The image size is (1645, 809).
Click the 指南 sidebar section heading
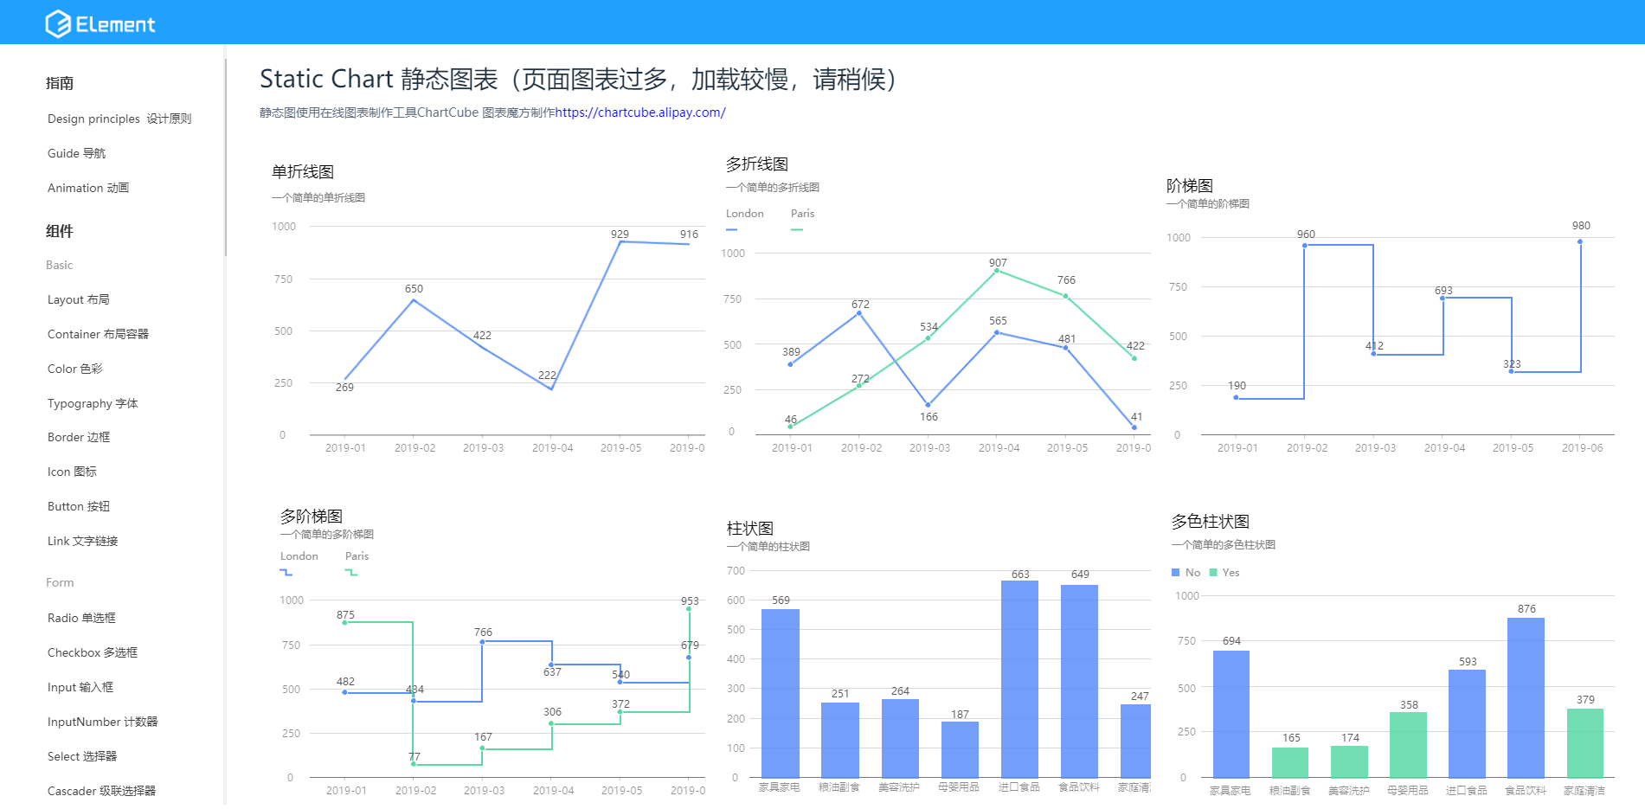click(60, 83)
